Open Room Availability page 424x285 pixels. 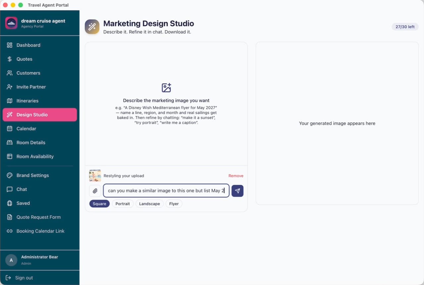click(x=40, y=156)
